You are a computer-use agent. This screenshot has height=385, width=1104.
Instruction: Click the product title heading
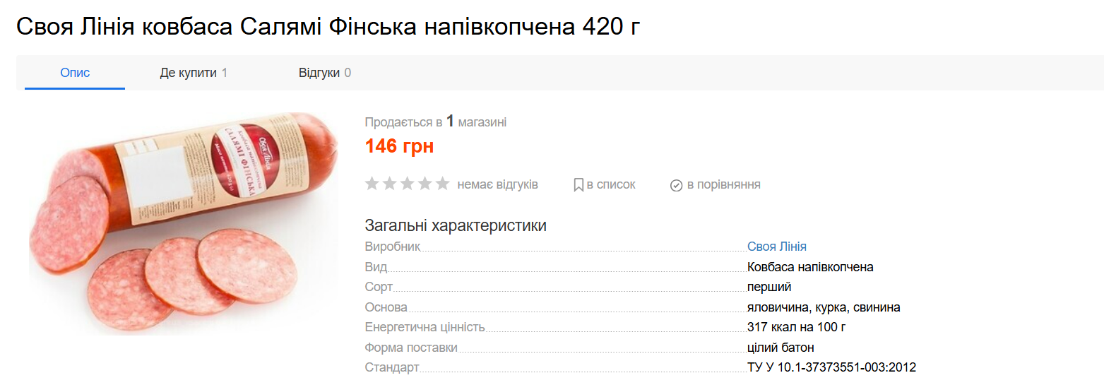point(328,27)
